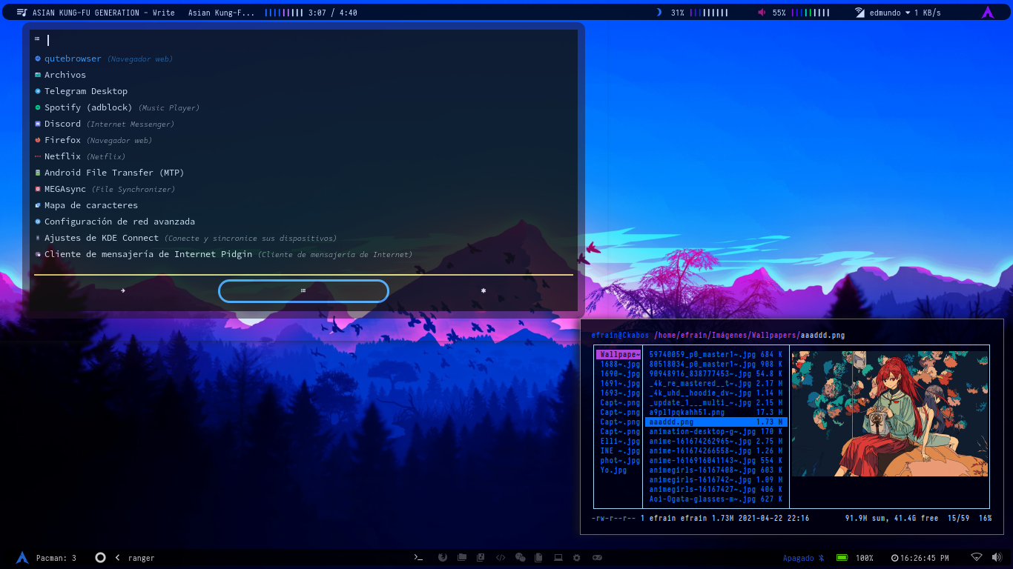Viewport: 1013px width, 569px height.
Task: Click the song progress bar in top bar
Action: [284, 13]
